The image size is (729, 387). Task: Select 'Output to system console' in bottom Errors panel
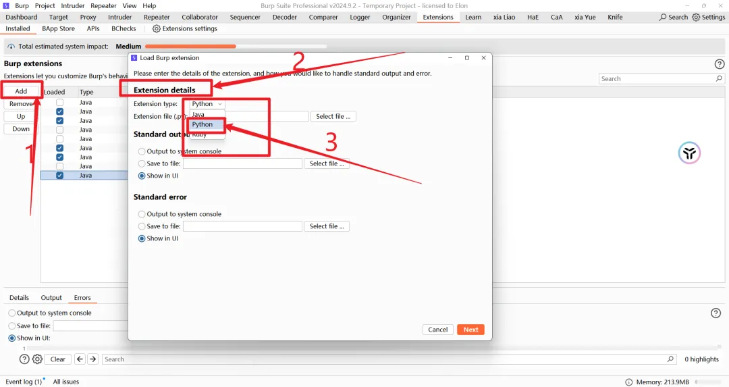[12, 313]
